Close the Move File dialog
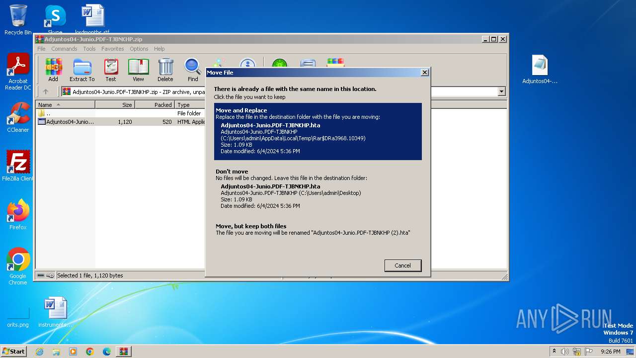Viewport: 636px width, 358px height. click(x=424, y=73)
